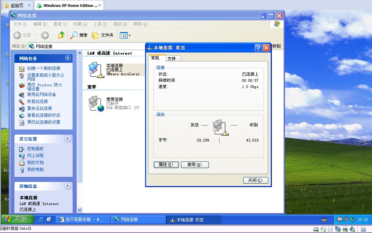Viewport: 372px width, 233px height.
Task: Click the 1.0 Gbps speed value
Action: (x=250, y=87)
